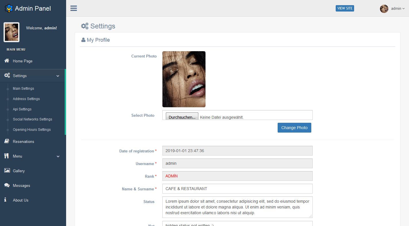Image resolution: width=409 pixels, height=226 pixels.
Task: Click the 'Current Photo' label
Action: tap(144, 56)
